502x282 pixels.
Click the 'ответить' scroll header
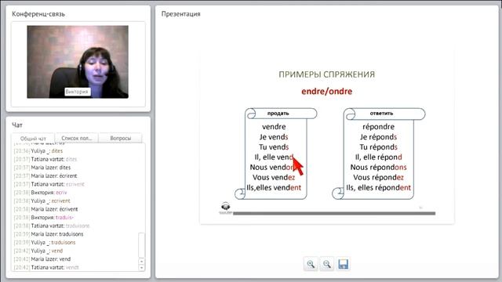pos(381,113)
